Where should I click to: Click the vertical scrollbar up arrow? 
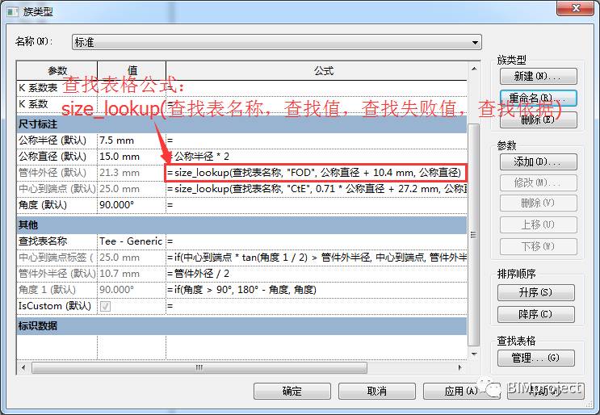tap(474, 69)
